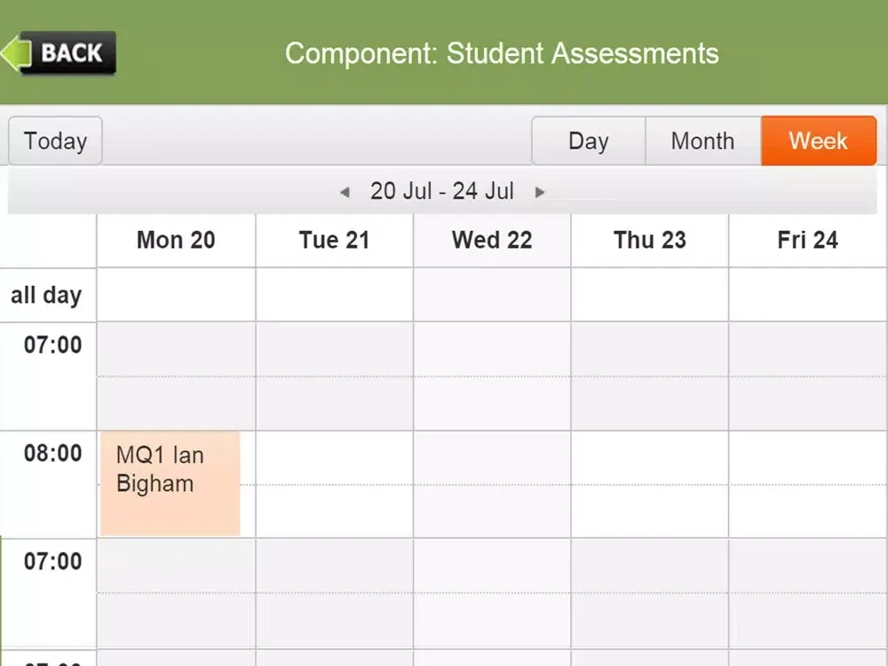Image resolution: width=888 pixels, height=666 pixels.
Task: Select the Week view tab
Action: [x=819, y=141]
